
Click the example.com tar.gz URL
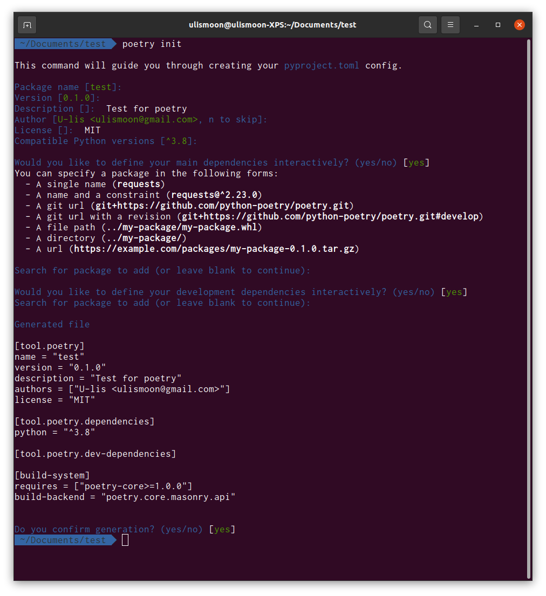pos(214,249)
